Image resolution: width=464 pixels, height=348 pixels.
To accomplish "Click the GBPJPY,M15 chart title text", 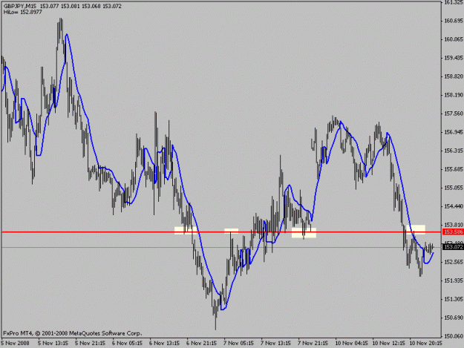I will tap(21, 6).
